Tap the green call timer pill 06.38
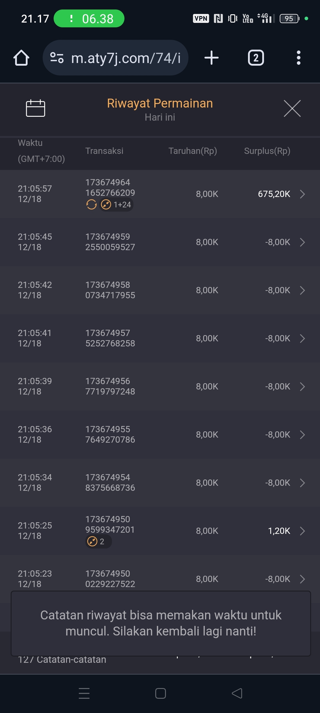 89,19
